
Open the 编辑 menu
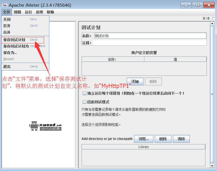(x=17, y=12)
